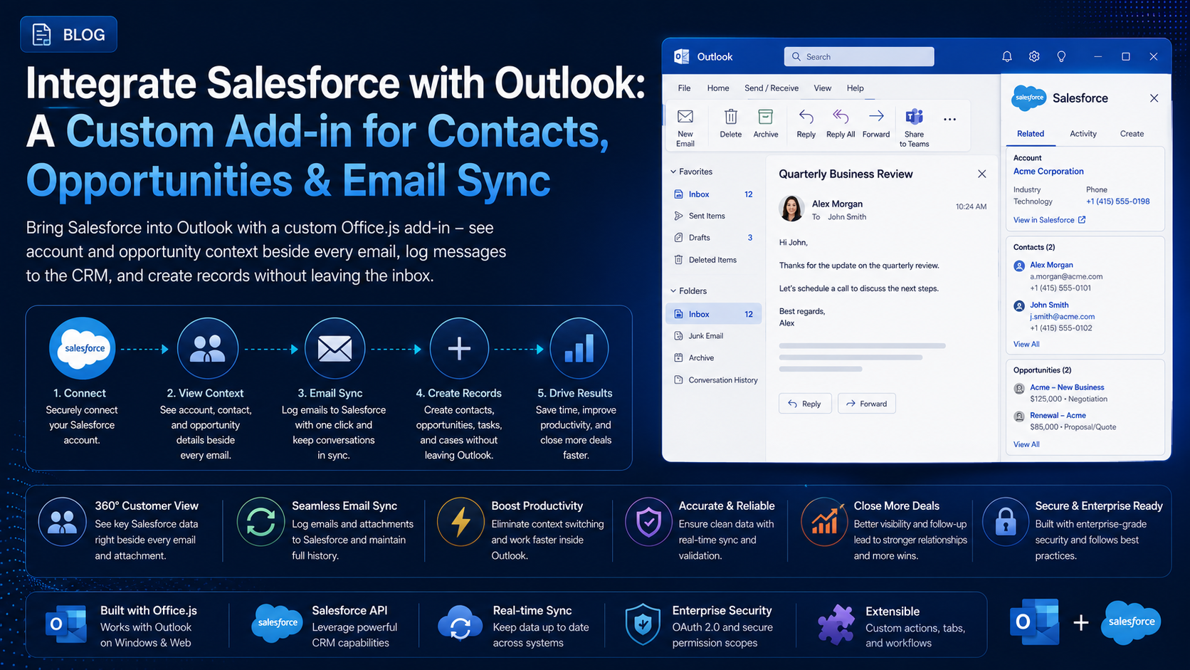Open the Send / Receive tab
This screenshot has width=1190, height=670.
pyautogui.click(x=772, y=88)
